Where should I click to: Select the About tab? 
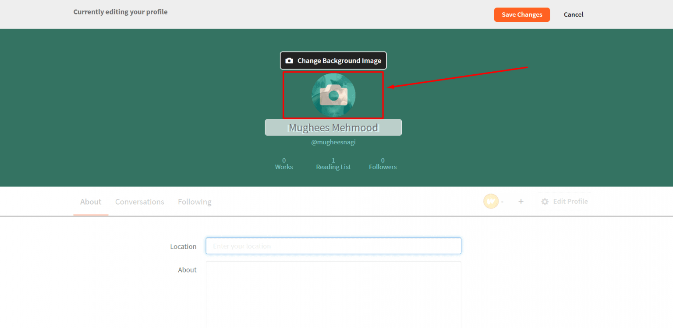[x=91, y=202]
